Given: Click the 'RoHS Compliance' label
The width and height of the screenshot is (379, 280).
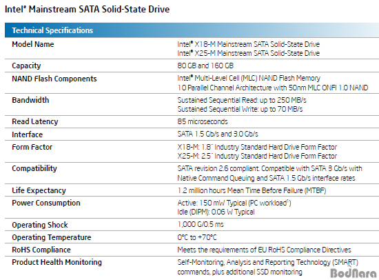Looking at the screenshot, I should point(41,250).
